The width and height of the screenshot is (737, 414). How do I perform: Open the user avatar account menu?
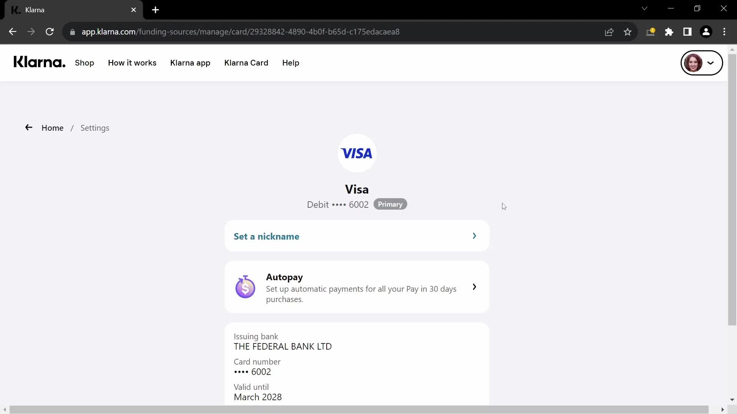click(702, 63)
